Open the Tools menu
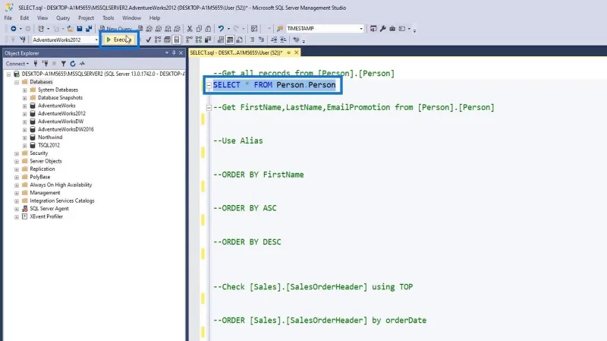 tap(108, 17)
